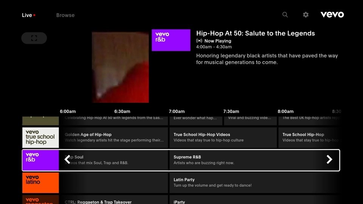Select the 'Celebrating Hip-Hop At 50' program
Screen dimensions: 363x204
coord(114,121)
